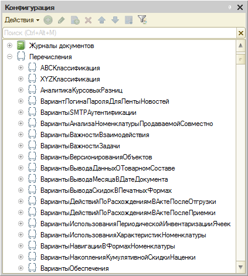Click the filter by subsystems funnel icon
The width and height of the screenshot is (248, 276).
142,20
